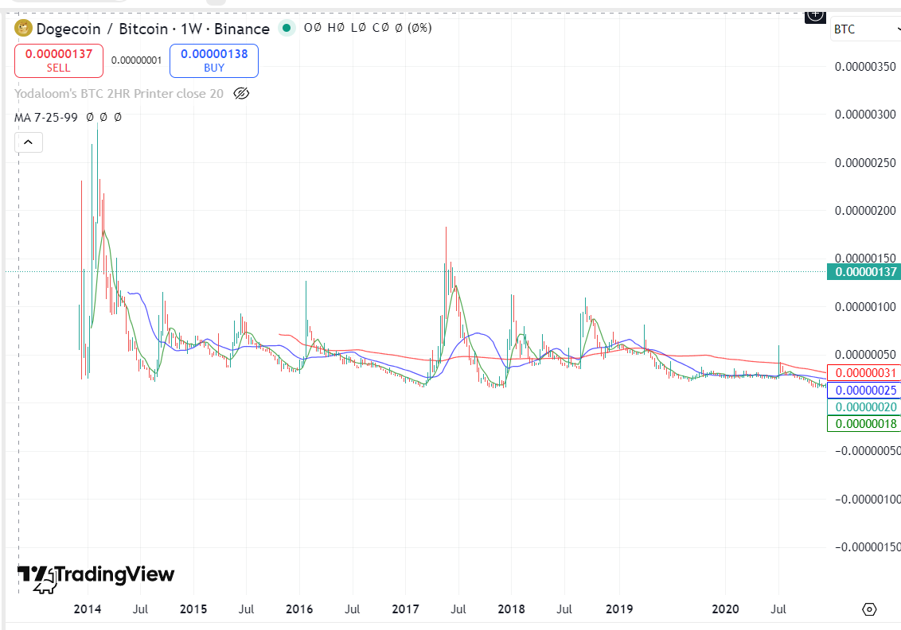Image resolution: width=901 pixels, height=630 pixels.
Task: Click the 2015 label on time axis
Action: pos(193,609)
